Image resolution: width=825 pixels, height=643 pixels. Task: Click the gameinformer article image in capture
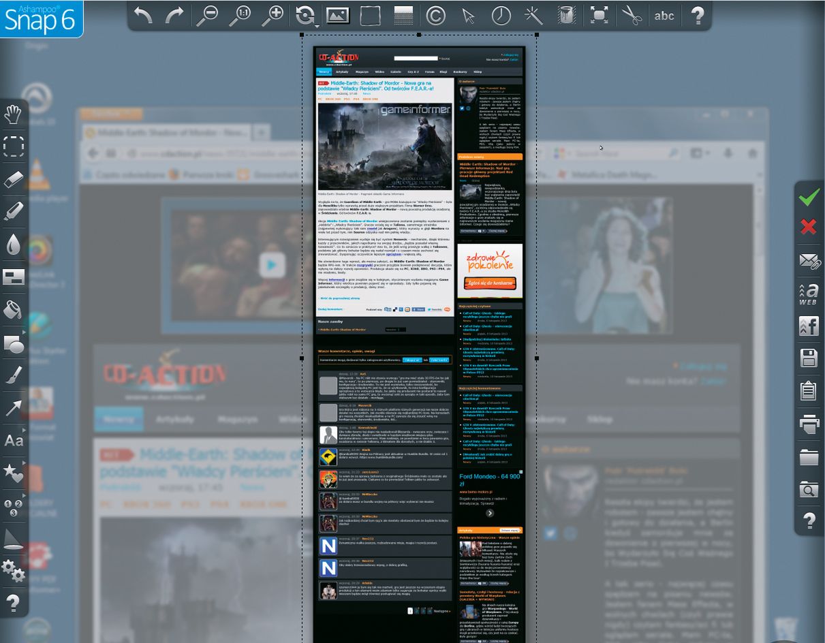[385, 146]
